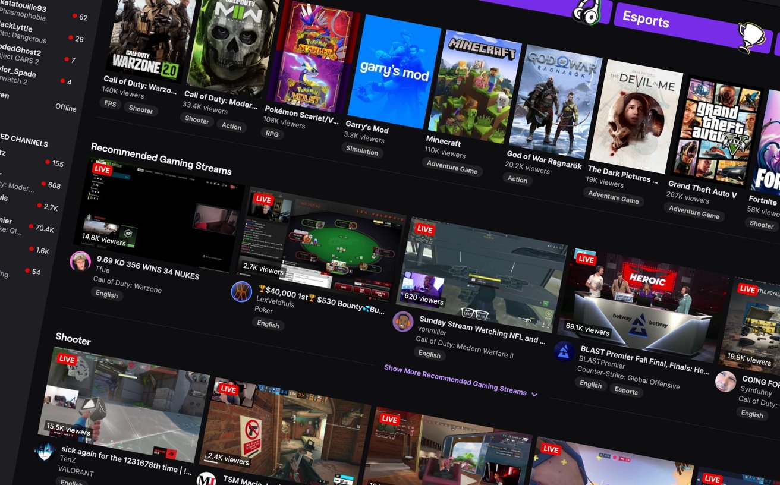Screen dimensions: 780x485
Task: Open stream title 9.69 KD 356 WINS 34 NUKES
Action: pyautogui.click(x=148, y=267)
